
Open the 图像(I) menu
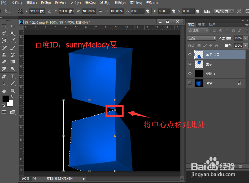[46, 3]
